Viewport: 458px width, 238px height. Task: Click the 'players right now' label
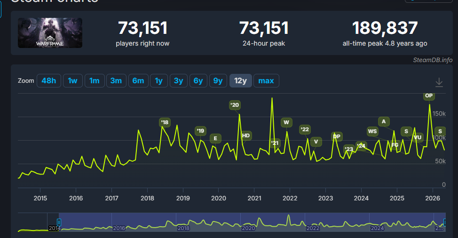pyautogui.click(x=142, y=44)
